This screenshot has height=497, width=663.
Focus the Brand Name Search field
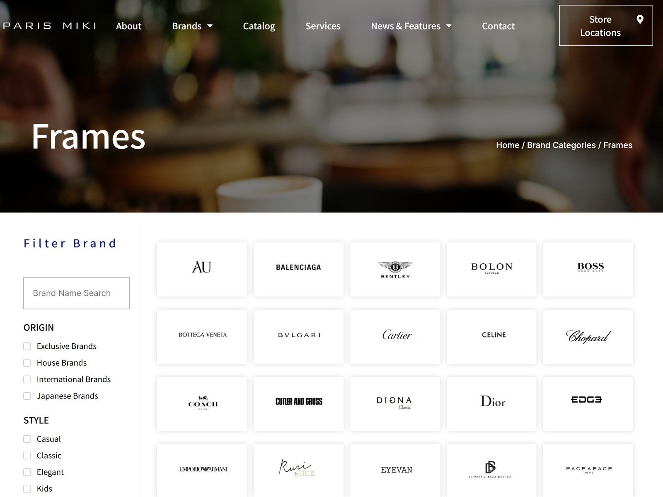76,293
